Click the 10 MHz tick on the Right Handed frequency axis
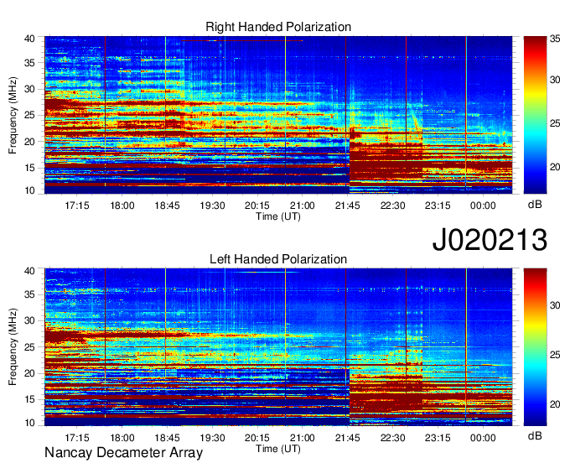 [x=29, y=190]
